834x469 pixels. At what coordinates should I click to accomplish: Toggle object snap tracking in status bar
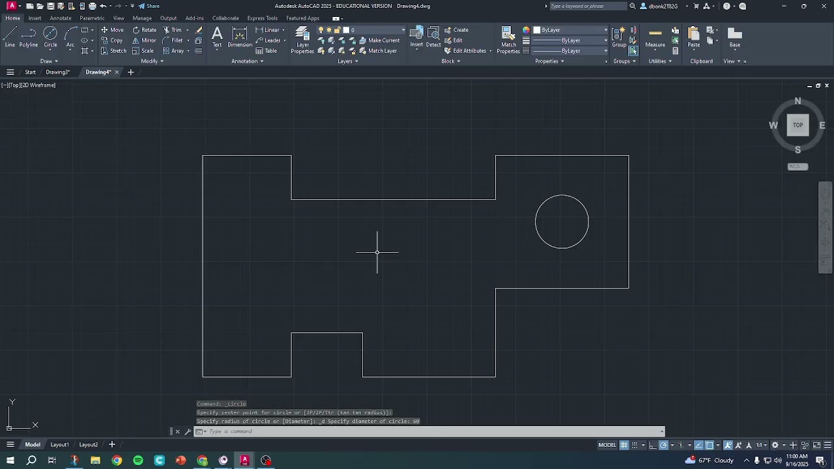coord(698,445)
